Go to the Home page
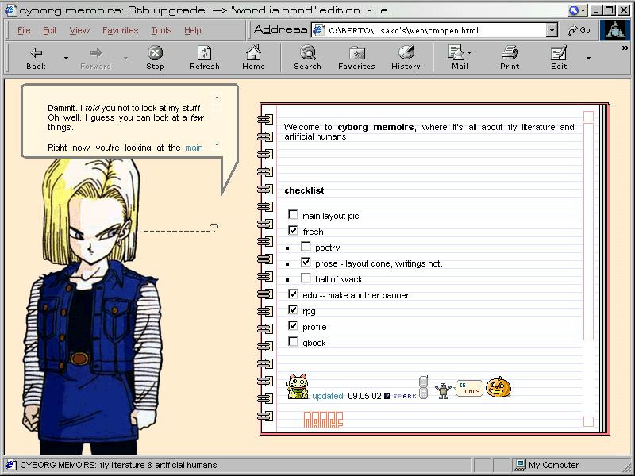This screenshot has height=476, width=635. click(253, 58)
